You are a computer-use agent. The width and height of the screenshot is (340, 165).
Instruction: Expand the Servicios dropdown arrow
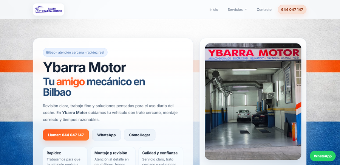[x=246, y=9]
